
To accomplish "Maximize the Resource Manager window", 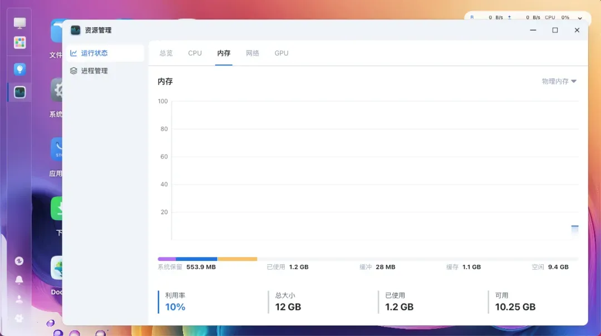I will coord(555,30).
